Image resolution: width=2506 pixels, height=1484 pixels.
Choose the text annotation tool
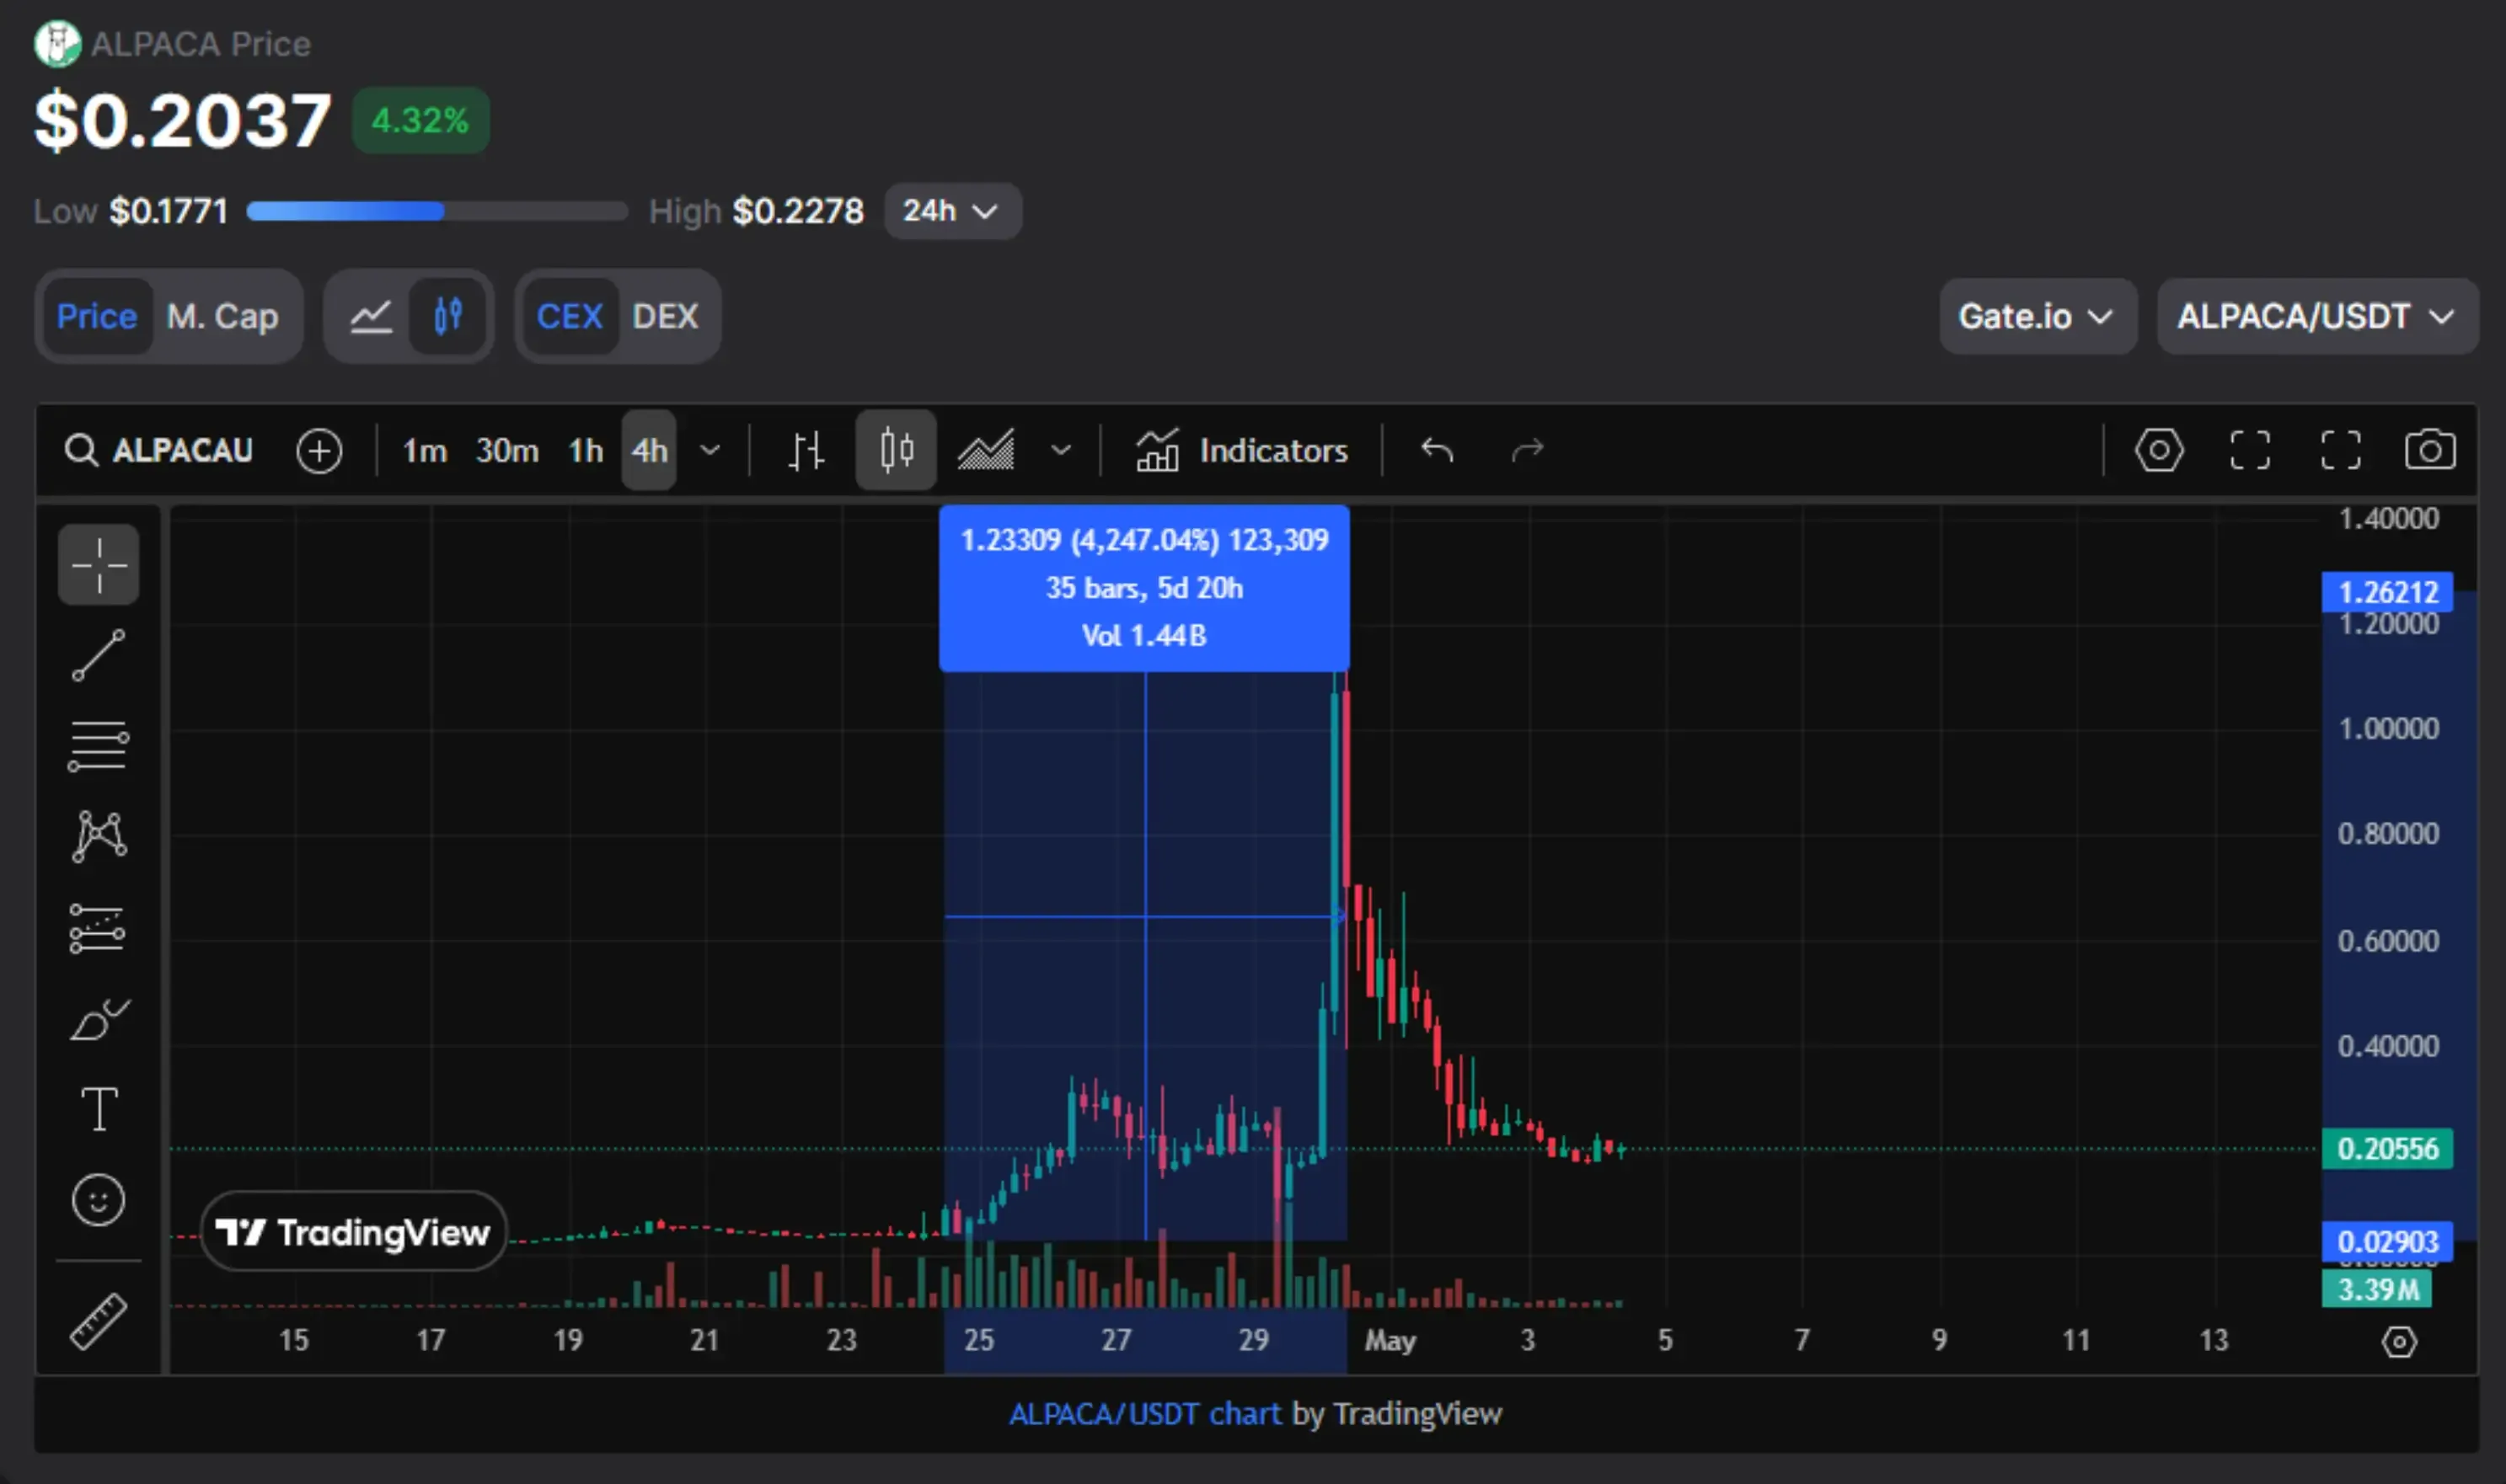[97, 1108]
